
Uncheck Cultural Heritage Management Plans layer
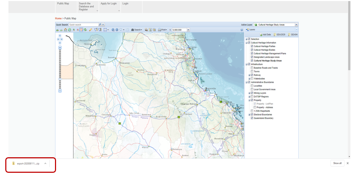252,53
